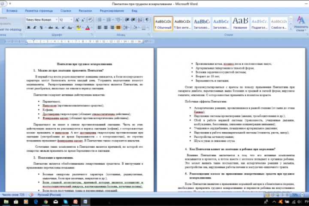Select the Обычный style
309x206 pixels.
coord(163,24)
